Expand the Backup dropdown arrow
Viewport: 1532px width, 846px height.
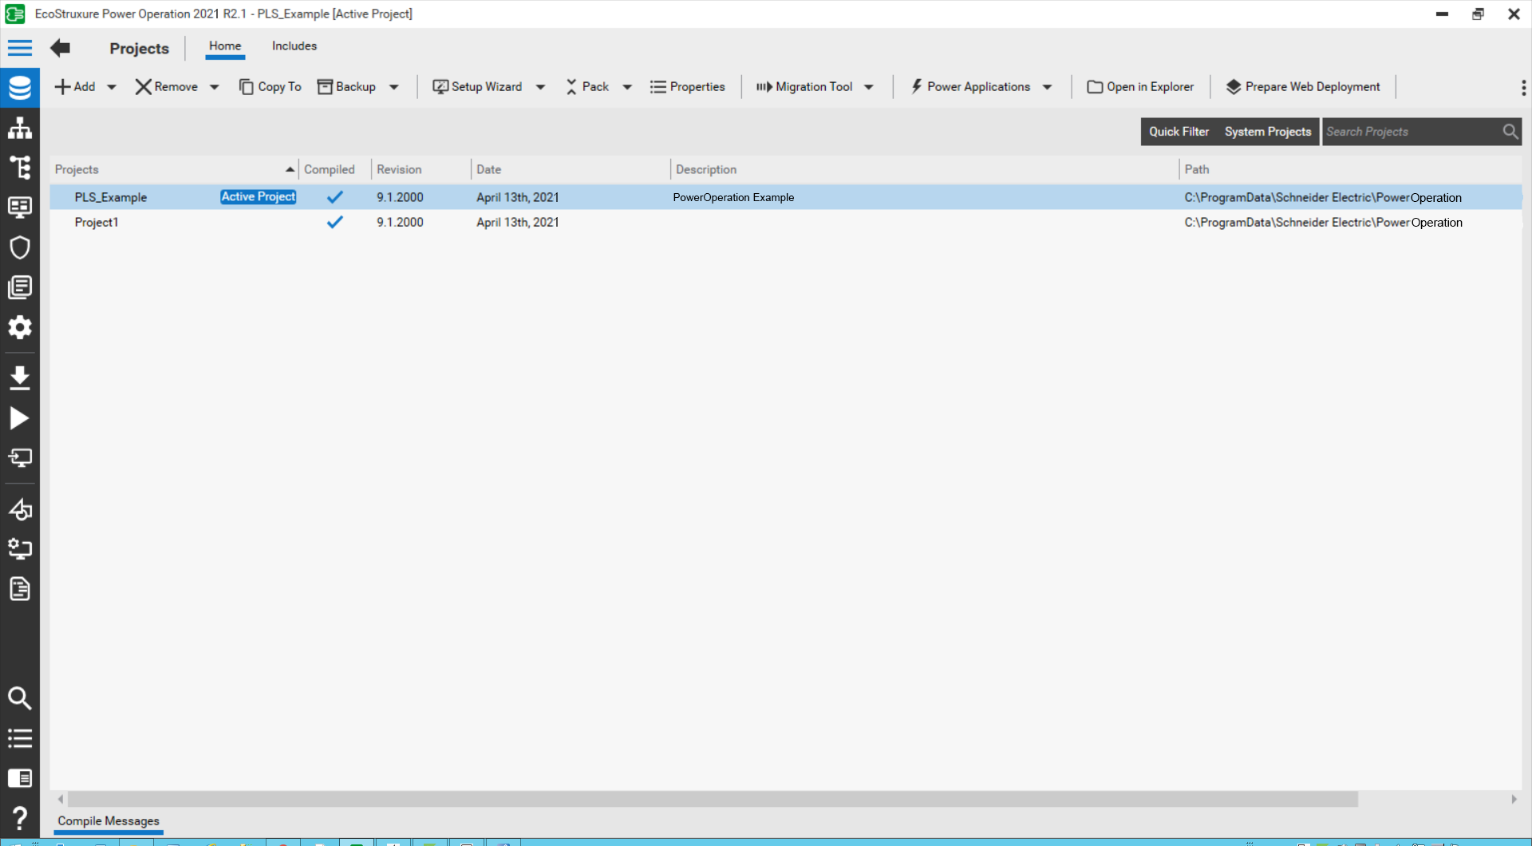point(394,87)
